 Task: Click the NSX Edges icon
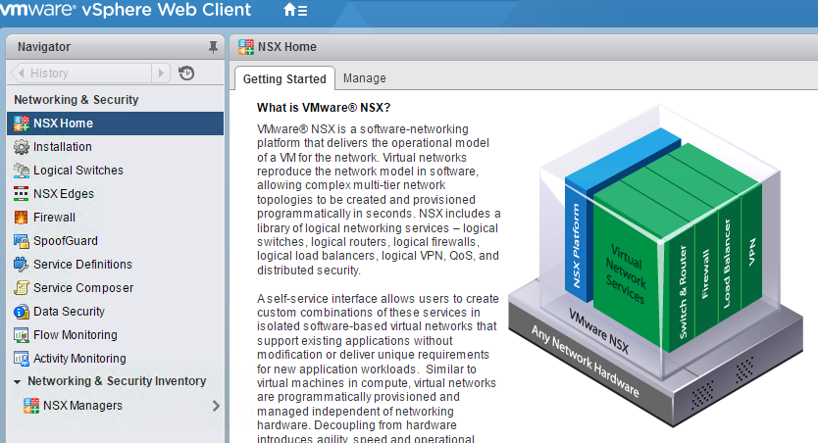coord(22,194)
